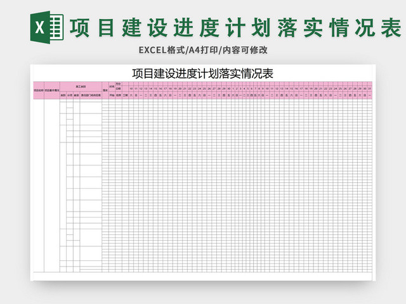Select the 落实 header cell

click(105, 91)
